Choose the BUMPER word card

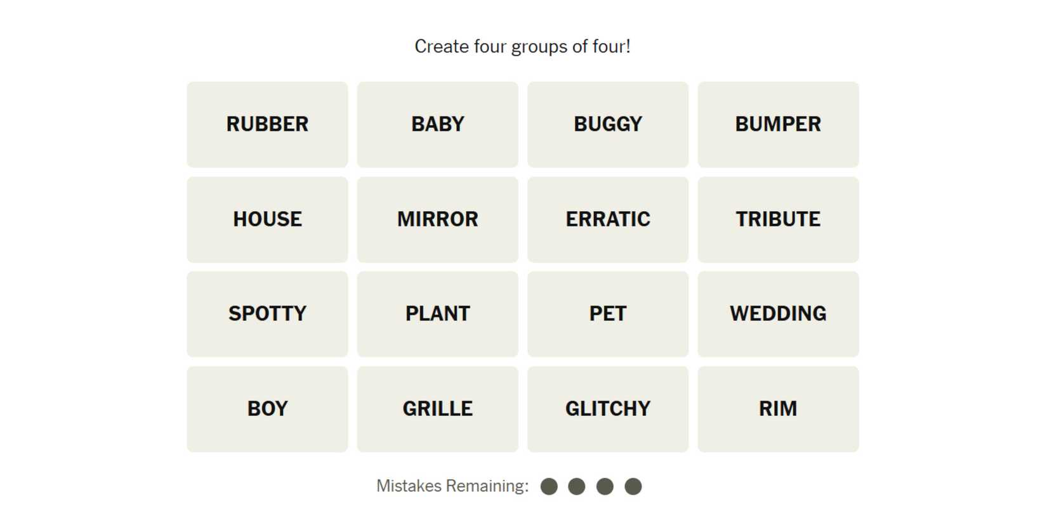coord(778,124)
